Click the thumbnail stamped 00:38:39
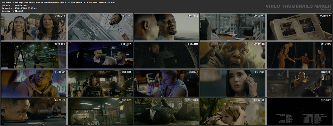Screen dimensions: 333x126 coord(100,55)
